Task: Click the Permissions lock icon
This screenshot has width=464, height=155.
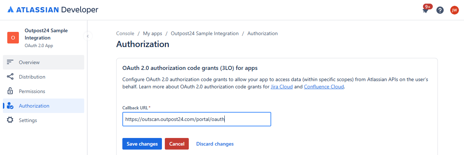Action: [x=10, y=91]
